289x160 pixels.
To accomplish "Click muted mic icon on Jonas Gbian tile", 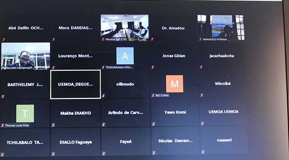I will 152,67.
